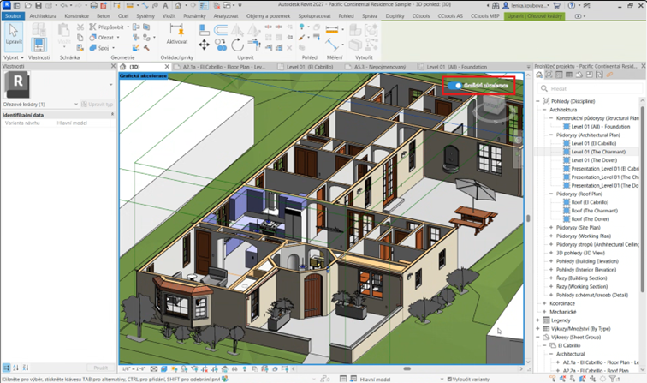Collapse the Půdorysy (Roof Plan) tree node
Screen dimensions: 647x383
pyautogui.click(x=552, y=194)
